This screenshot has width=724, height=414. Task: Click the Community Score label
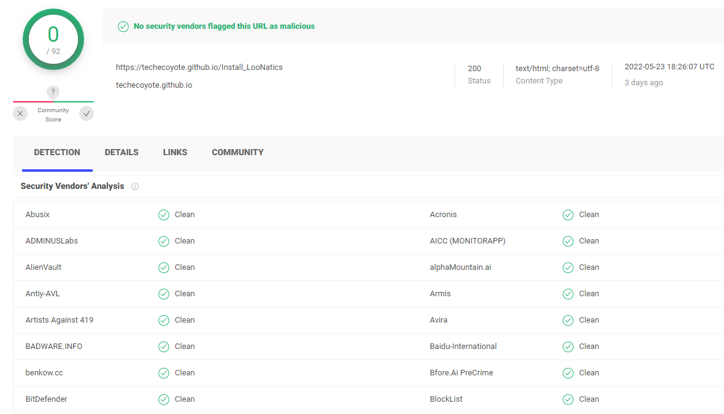point(53,115)
